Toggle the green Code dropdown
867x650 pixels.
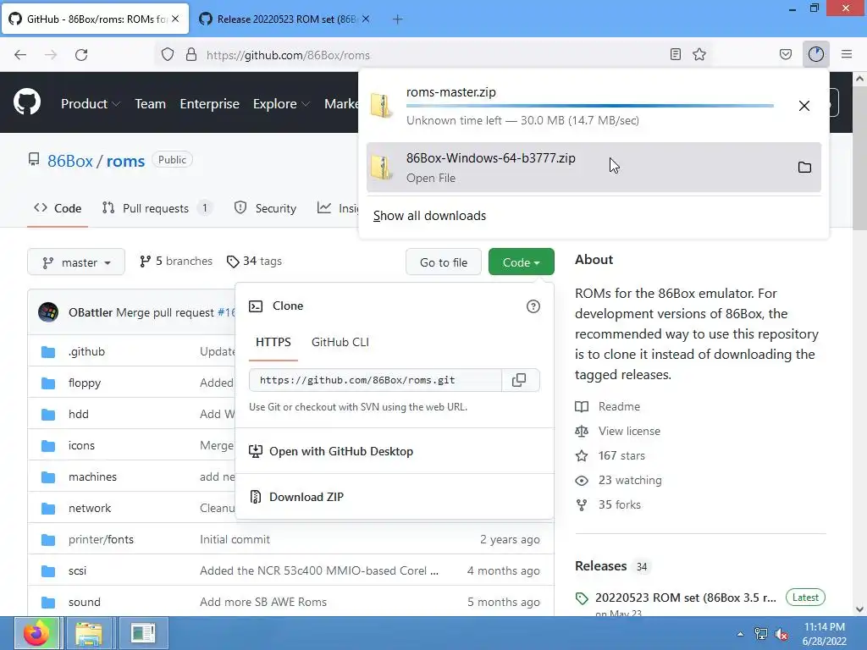pos(522,262)
